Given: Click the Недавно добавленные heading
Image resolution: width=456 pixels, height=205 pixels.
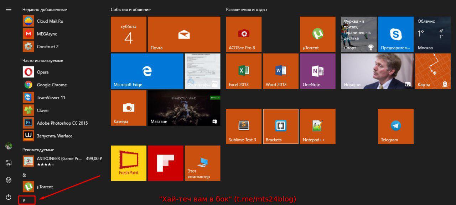Looking at the screenshot, I should pos(45,10).
